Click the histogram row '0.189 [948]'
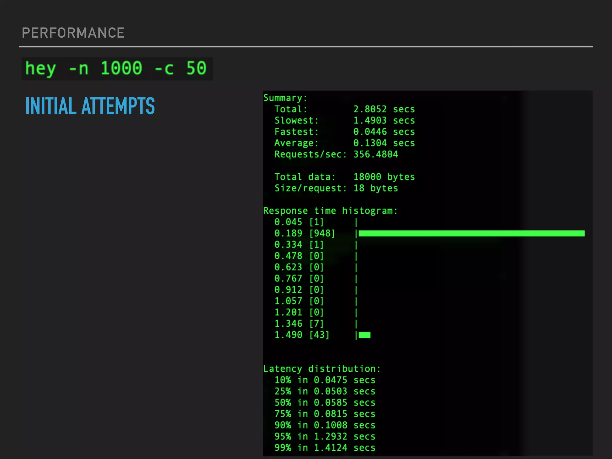 pos(429,233)
